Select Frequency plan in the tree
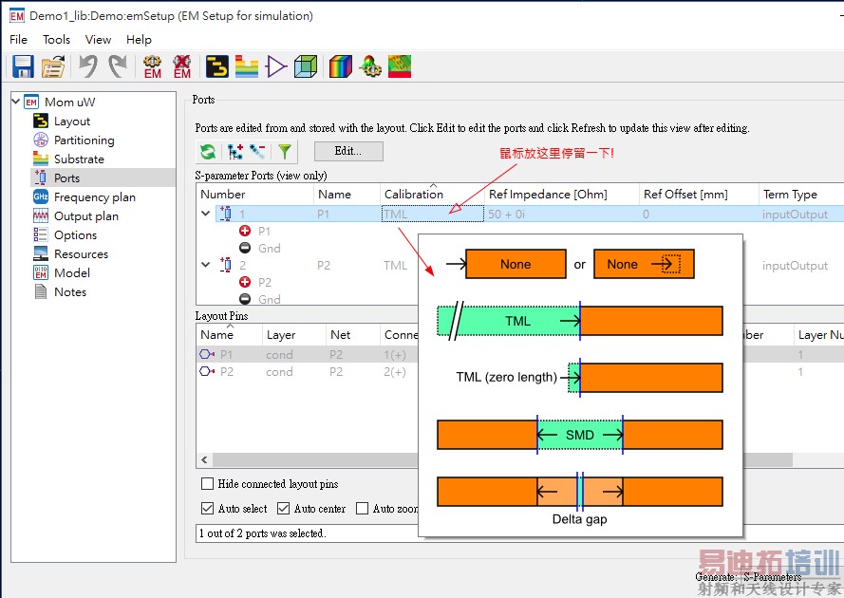 tap(95, 197)
